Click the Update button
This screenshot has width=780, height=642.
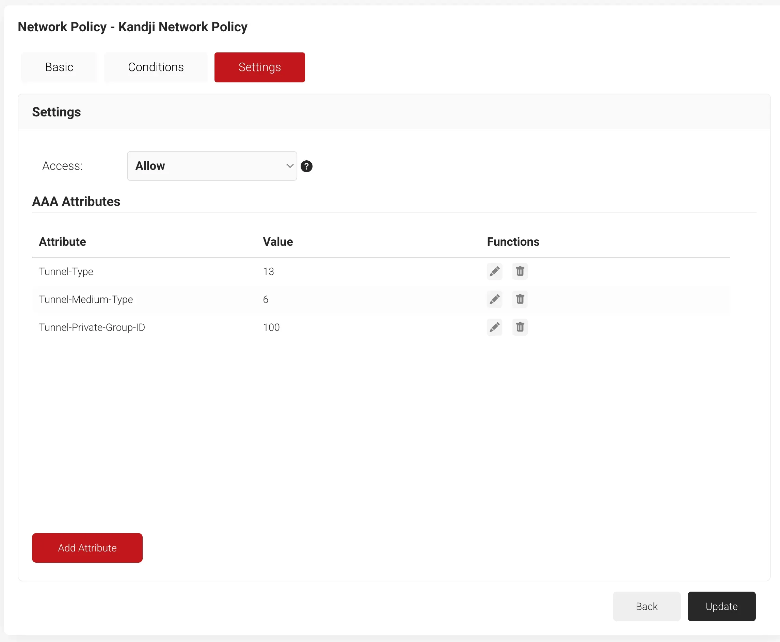[x=721, y=607]
